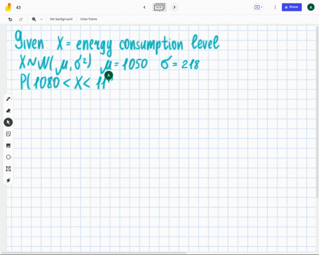Screen dimensions: 319x255
Task: Select the Pen tool
Action: 8,99
